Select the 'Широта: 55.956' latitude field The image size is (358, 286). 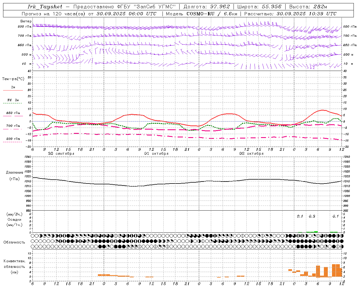pyautogui.click(x=259, y=7)
